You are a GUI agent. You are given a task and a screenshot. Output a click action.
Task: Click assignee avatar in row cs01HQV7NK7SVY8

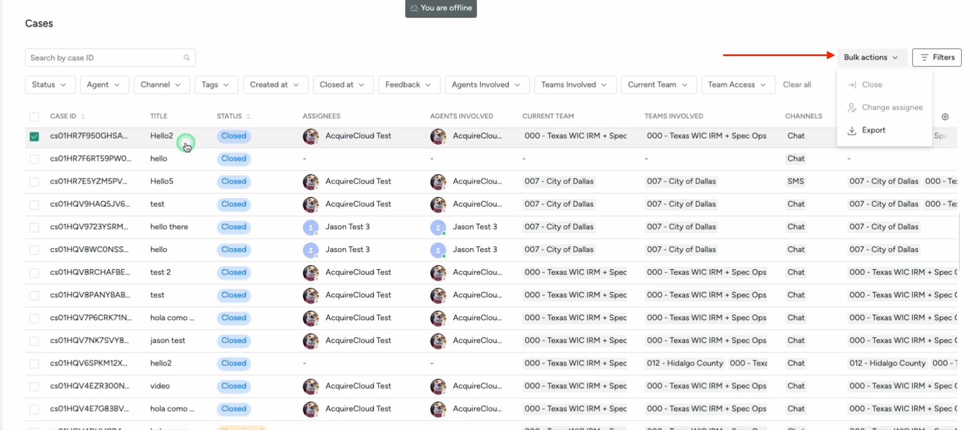311,341
